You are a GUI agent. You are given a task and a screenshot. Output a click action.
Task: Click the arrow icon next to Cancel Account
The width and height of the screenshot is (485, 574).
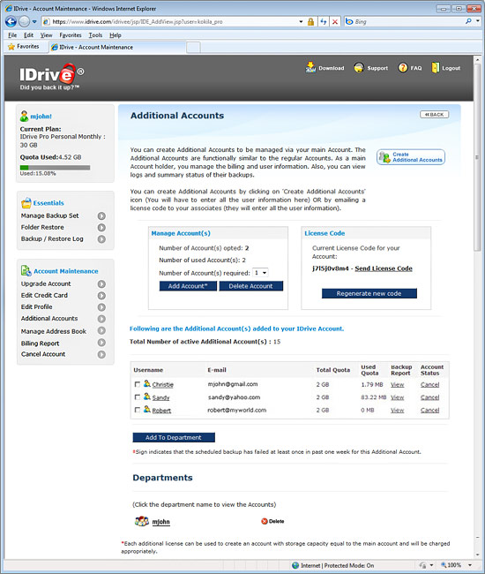pos(101,354)
